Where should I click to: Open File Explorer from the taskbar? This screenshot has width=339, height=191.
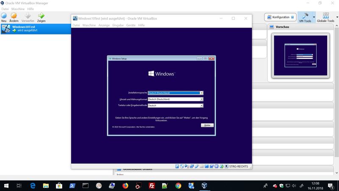46,185
